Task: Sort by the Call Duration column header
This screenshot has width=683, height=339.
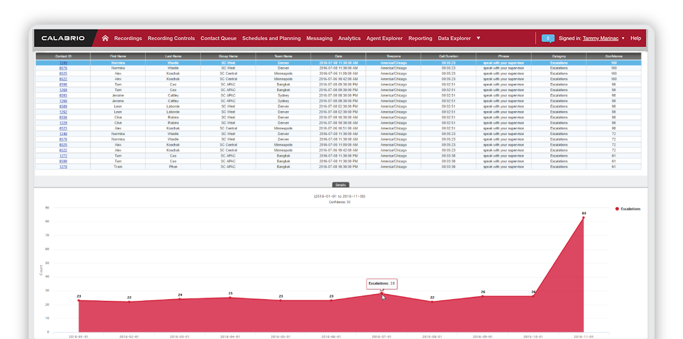Action: tap(448, 56)
